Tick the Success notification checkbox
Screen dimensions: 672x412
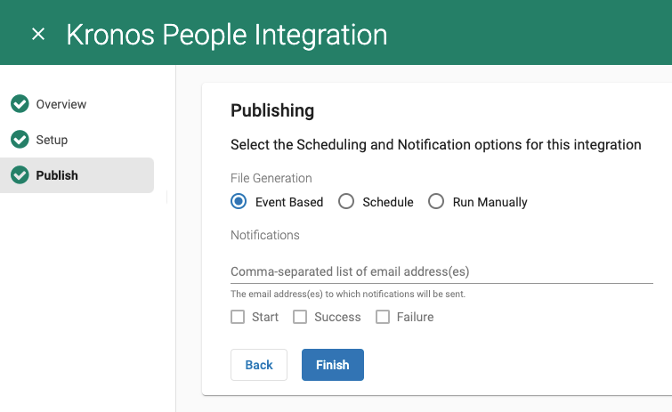pyautogui.click(x=300, y=317)
